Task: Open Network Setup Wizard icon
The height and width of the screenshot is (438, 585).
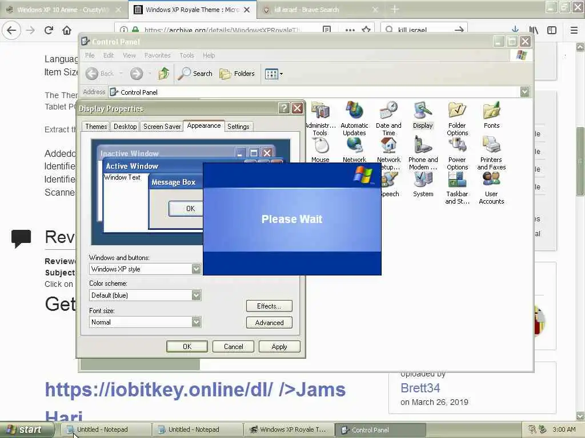Action: (x=388, y=153)
